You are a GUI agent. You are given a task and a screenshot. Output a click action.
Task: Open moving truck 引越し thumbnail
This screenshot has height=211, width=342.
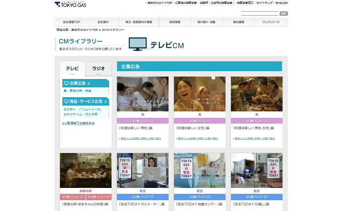click(256, 170)
